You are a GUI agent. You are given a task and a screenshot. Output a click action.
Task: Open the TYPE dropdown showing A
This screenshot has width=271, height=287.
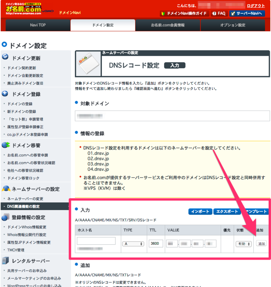pyautogui.click(x=133, y=244)
